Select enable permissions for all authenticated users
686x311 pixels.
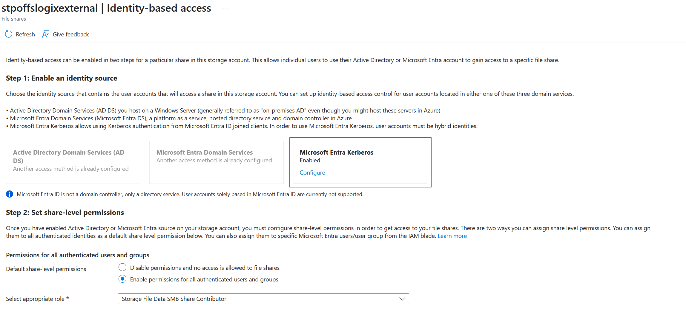(x=122, y=279)
